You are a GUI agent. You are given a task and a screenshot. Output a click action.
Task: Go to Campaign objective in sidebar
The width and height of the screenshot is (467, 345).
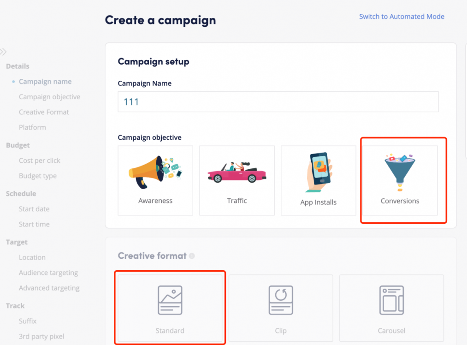49,97
